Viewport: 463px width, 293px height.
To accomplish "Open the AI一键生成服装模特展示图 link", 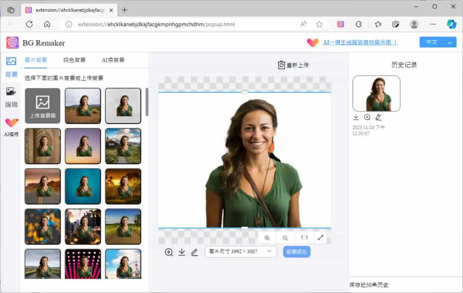I will [x=360, y=42].
